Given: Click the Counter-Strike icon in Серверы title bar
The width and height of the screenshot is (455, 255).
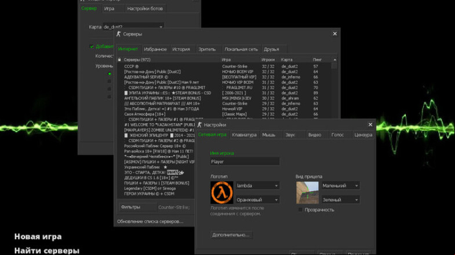Looking at the screenshot, I should pyautogui.click(x=118, y=34).
